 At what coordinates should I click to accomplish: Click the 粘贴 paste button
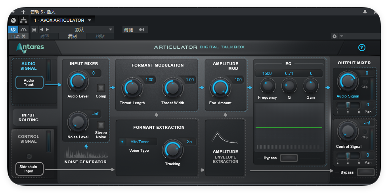coord(100,36)
